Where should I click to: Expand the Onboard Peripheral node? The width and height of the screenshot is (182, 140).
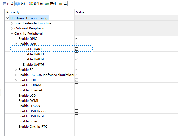pyautogui.click(x=12, y=28)
